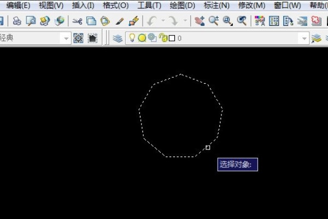Click the Plot (print) icon
The height and width of the screenshot is (219, 328).
(x=17, y=21)
